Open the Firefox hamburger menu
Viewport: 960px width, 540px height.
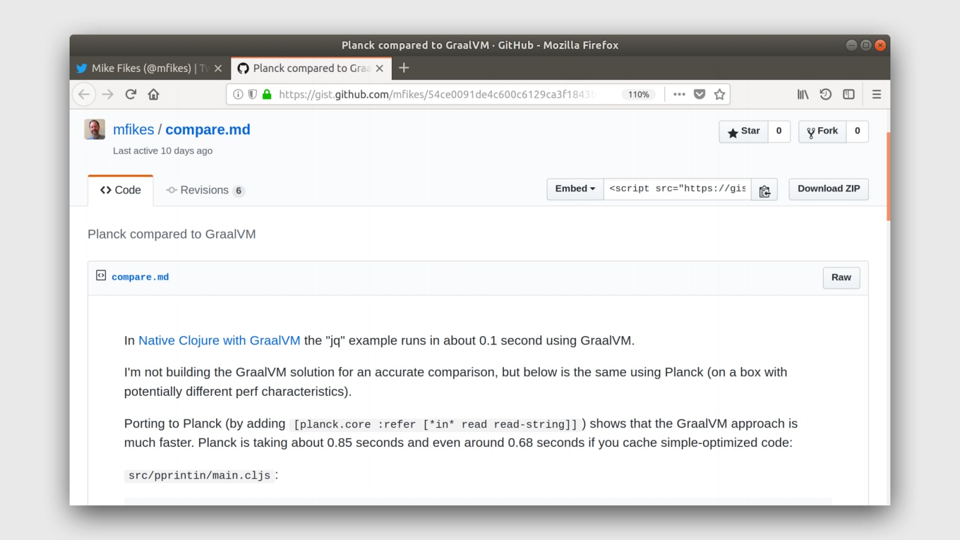[x=877, y=94]
